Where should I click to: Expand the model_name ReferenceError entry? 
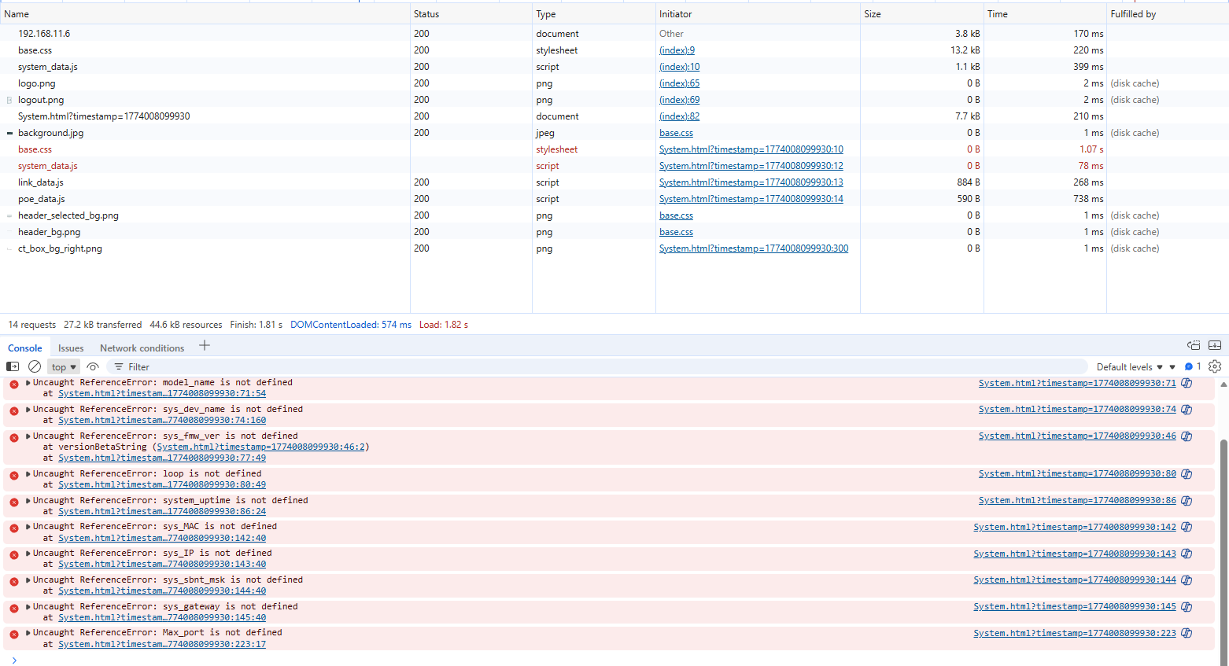pos(28,382)
